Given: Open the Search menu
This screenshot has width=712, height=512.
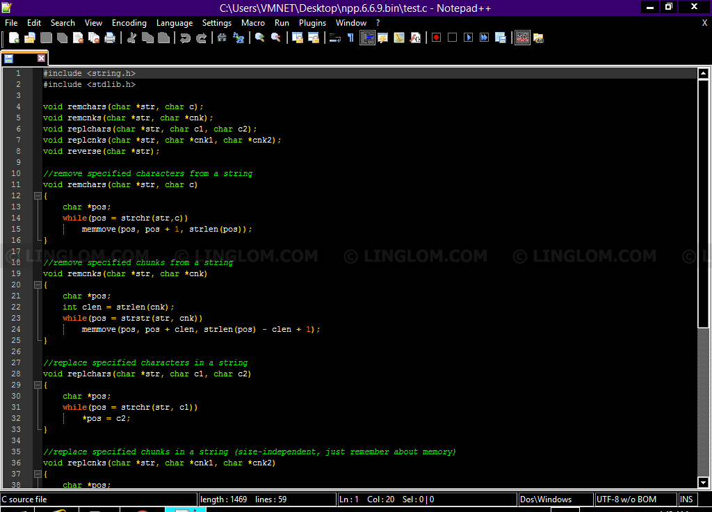Looking at the screenshot, I should (x=63, y=23).
